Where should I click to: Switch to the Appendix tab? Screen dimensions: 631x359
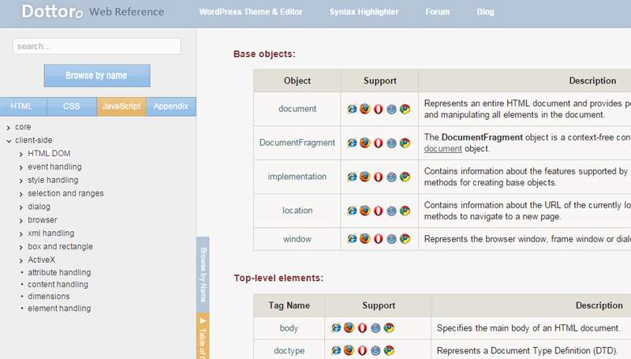171,106
